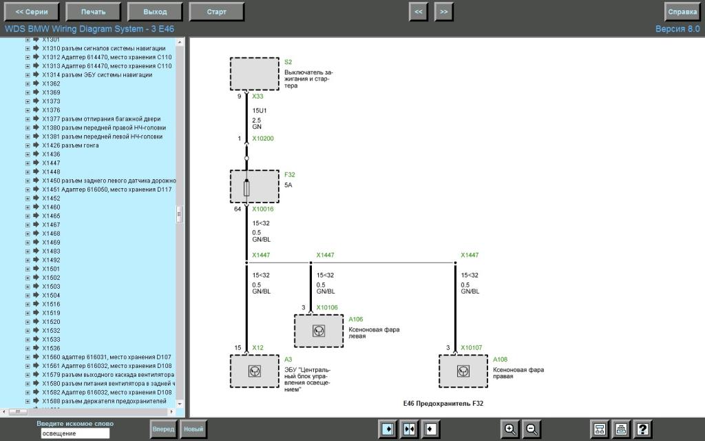
Task: Click the arrow icon beside X1314
Action: pos(36,74)
